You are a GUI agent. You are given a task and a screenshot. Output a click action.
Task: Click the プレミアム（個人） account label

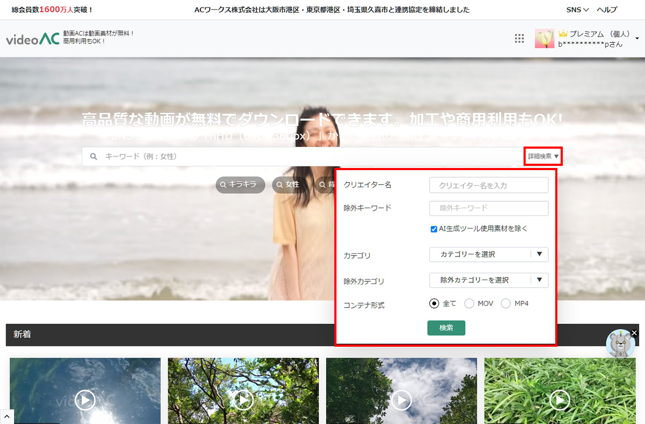click(600, 34)
